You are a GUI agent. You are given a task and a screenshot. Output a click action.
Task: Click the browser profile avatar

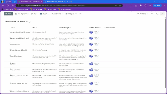[2, 1]
